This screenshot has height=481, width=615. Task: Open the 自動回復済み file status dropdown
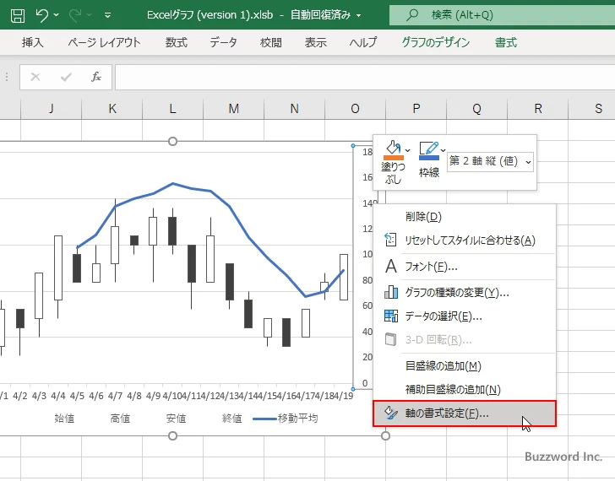[x=358, y=16]
